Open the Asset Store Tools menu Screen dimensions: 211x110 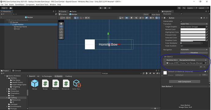(42, 5)
